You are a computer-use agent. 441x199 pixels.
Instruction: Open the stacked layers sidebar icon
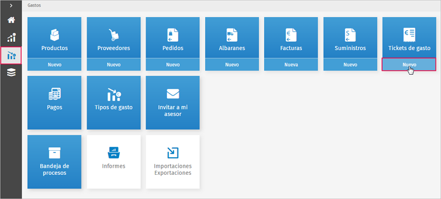pos(11,73)
